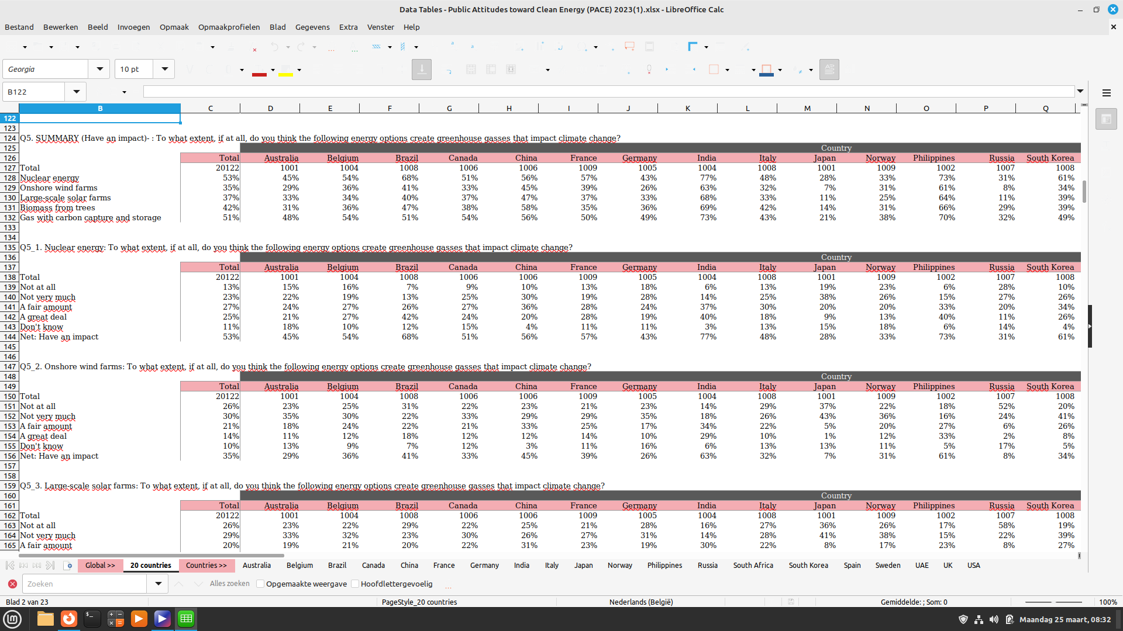The image size is (1123, 631).
Task: Click the align bottom toolbar button
Action: tap(421, 70)
